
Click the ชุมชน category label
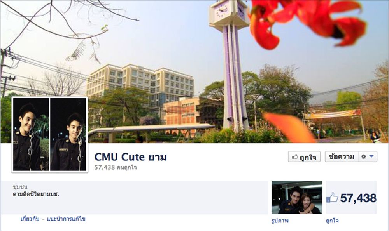[20, 187]
